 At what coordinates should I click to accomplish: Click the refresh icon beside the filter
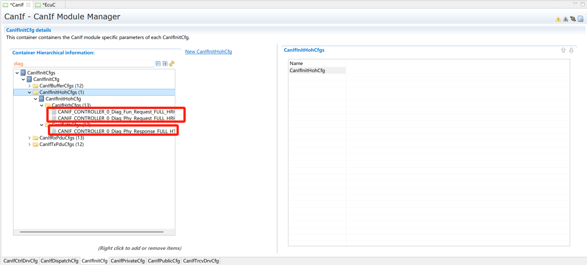(x=172, y=63)
